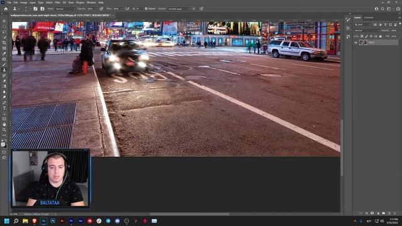
Task: Open the Image menu
Action: pos(24,3)
